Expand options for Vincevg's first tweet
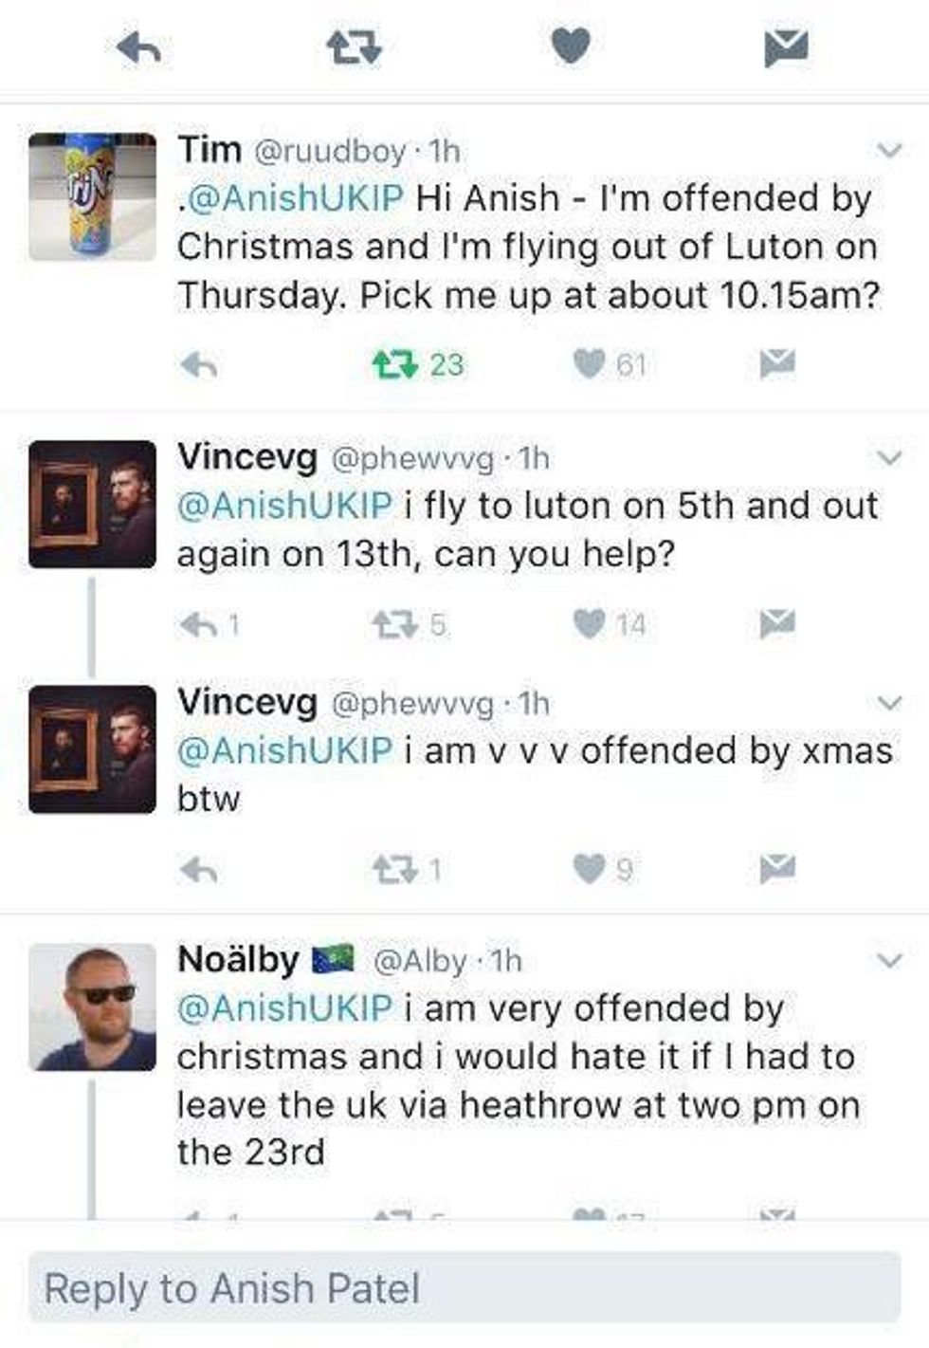 (x=888, y=458)
